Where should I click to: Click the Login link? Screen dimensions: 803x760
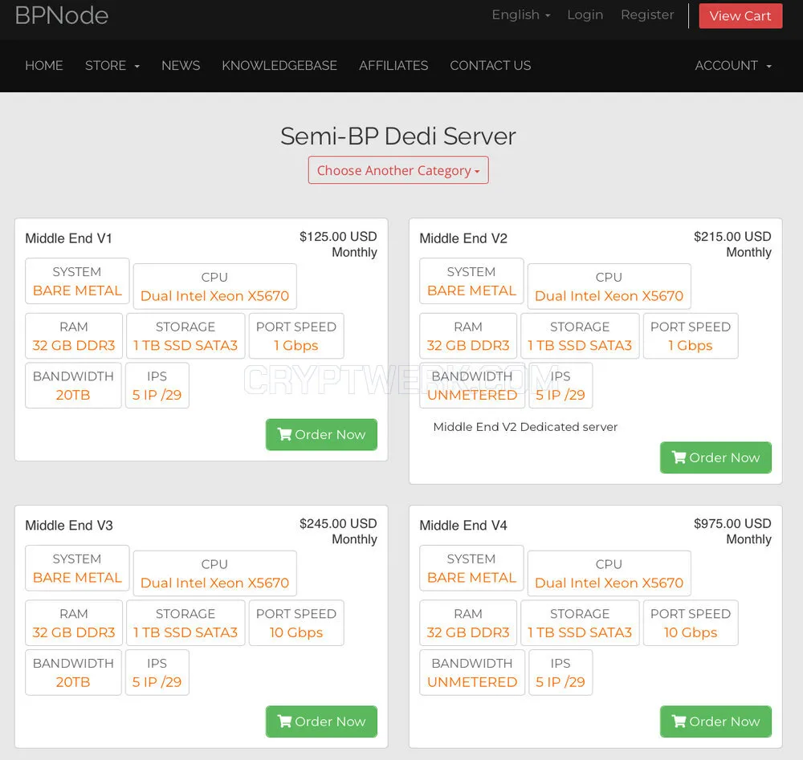point(585,14)
